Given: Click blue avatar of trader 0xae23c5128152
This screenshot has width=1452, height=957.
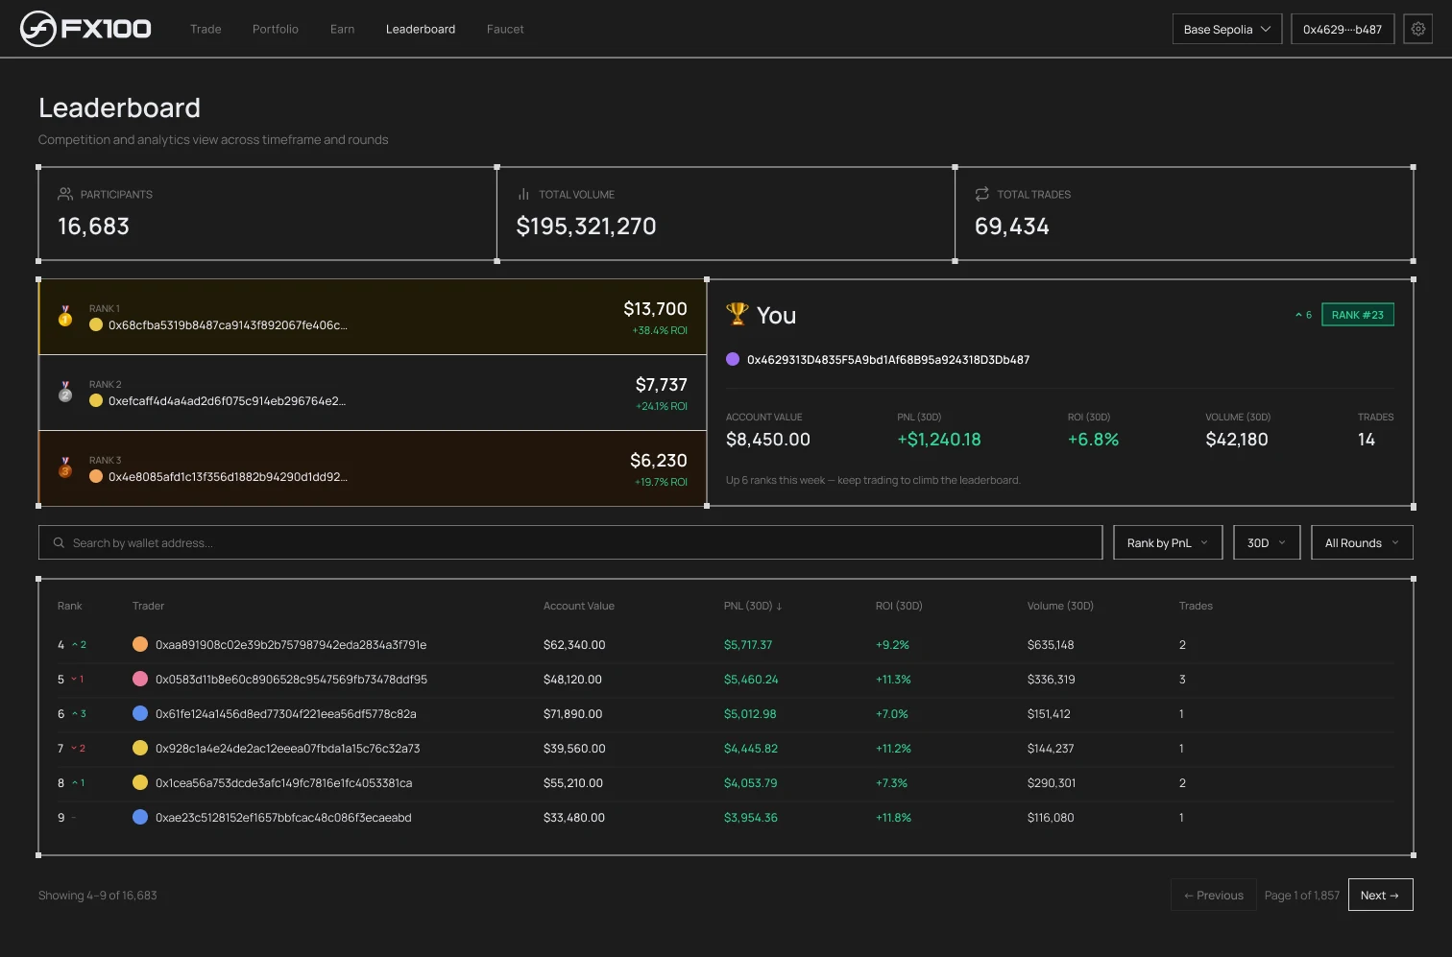Looking at the screenshot, I should 140,817.
